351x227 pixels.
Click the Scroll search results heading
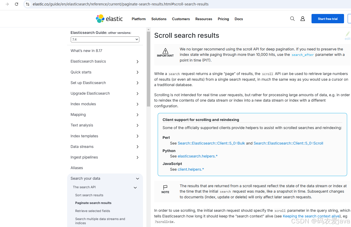pyautogui.click(x=187, y=35)
